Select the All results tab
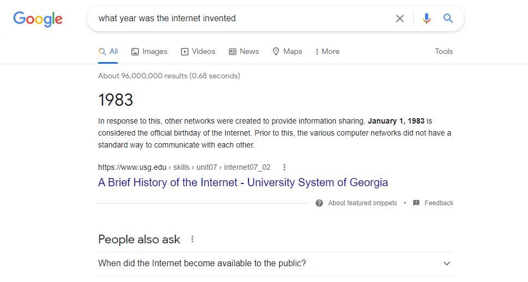The image size is (528, 282). 108,51
